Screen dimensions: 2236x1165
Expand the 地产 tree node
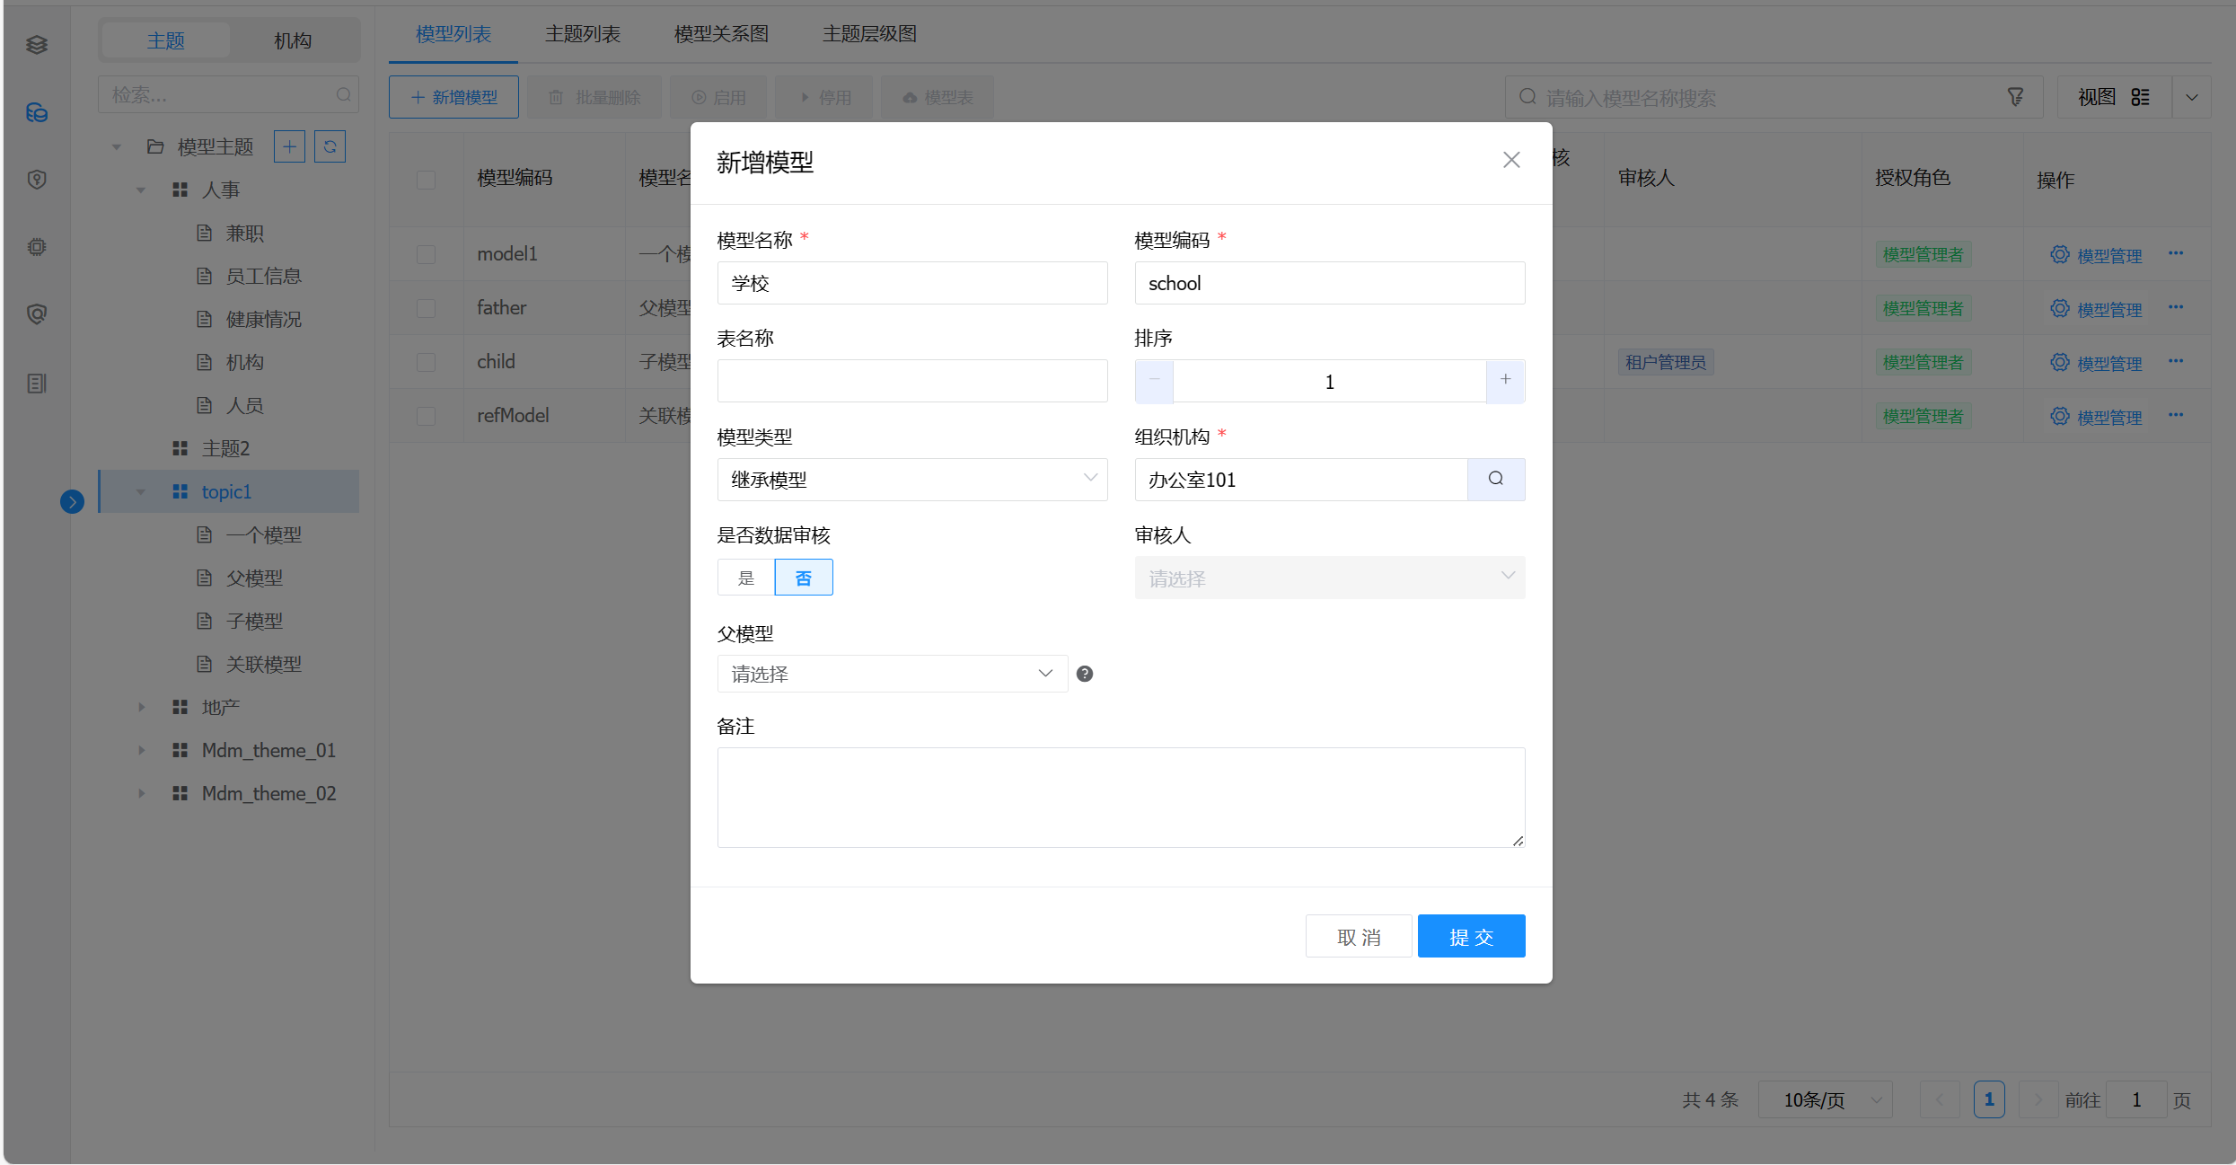tap(141, 707)
